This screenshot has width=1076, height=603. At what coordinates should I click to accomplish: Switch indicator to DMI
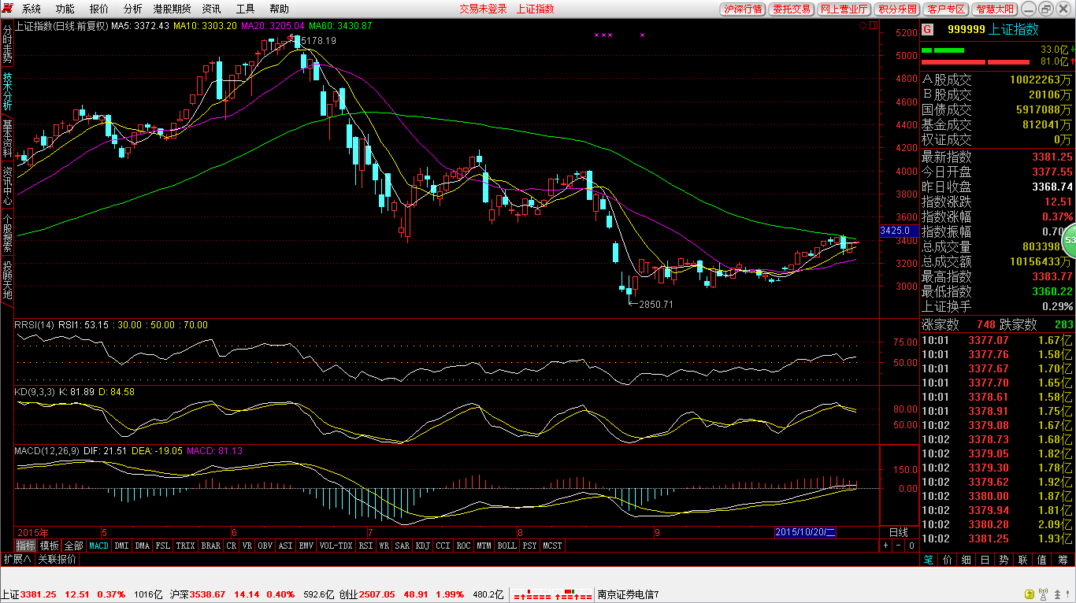tap(122, 546)
